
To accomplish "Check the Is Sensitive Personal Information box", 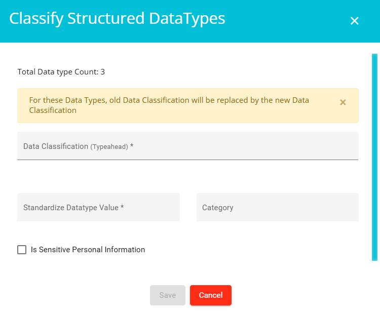I will [x=22, y=250].
